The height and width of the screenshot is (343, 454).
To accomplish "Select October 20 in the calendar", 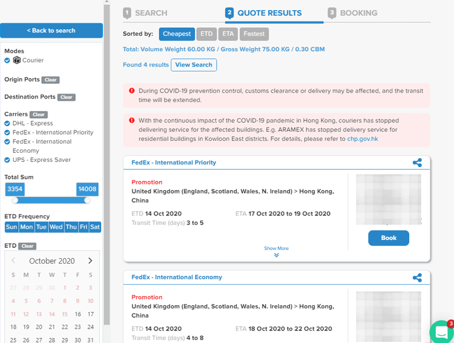I will [x=39, y=327].
